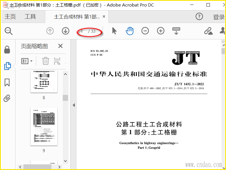Select page 9 thumbnail
Viewport: 226px width, 170px height.
click(44, 126)
